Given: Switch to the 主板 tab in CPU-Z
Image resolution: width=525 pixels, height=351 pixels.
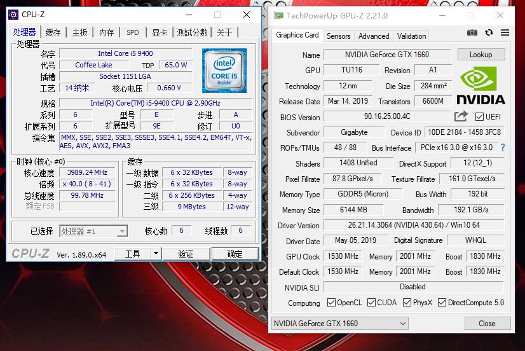Looking at the screenshot, I should [79, 32].
